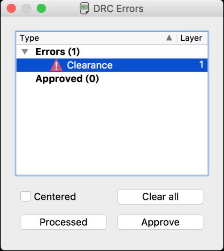Close the DRC Errors window
The image size is (224, 251).
[11, 8]
